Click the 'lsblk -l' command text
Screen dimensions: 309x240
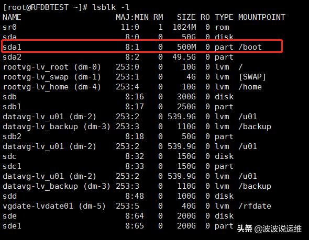(x=111, y=7)
